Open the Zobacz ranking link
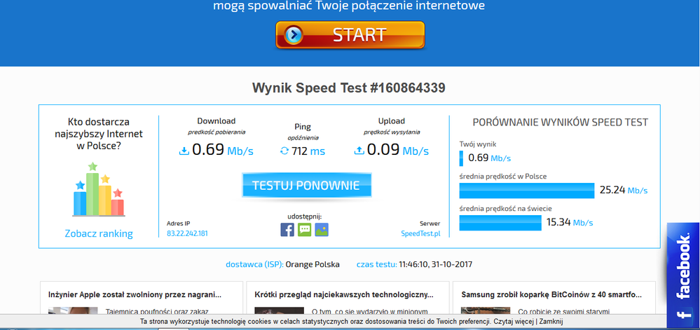The image size is (700, 330). (x=99, y=233)
